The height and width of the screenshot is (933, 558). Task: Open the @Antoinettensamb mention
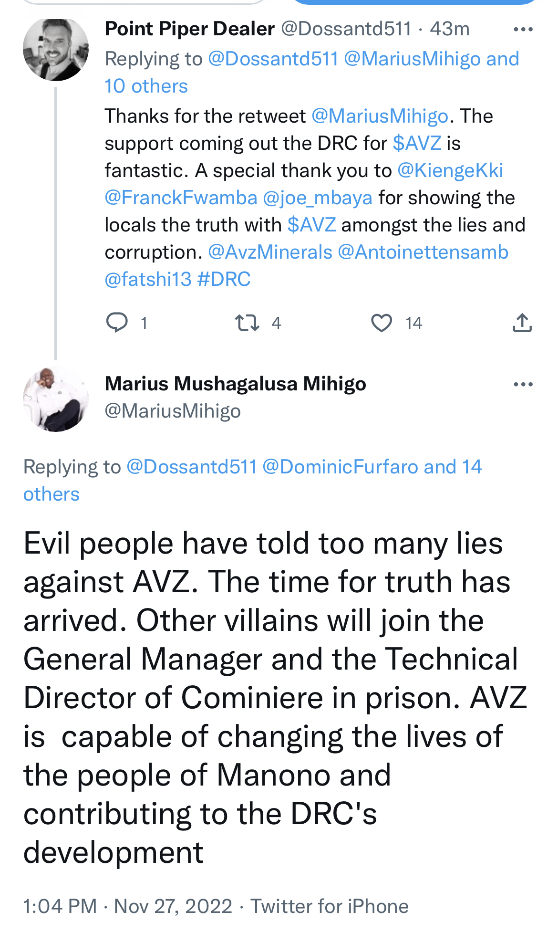pyautogui.click(x=423, y=252)
